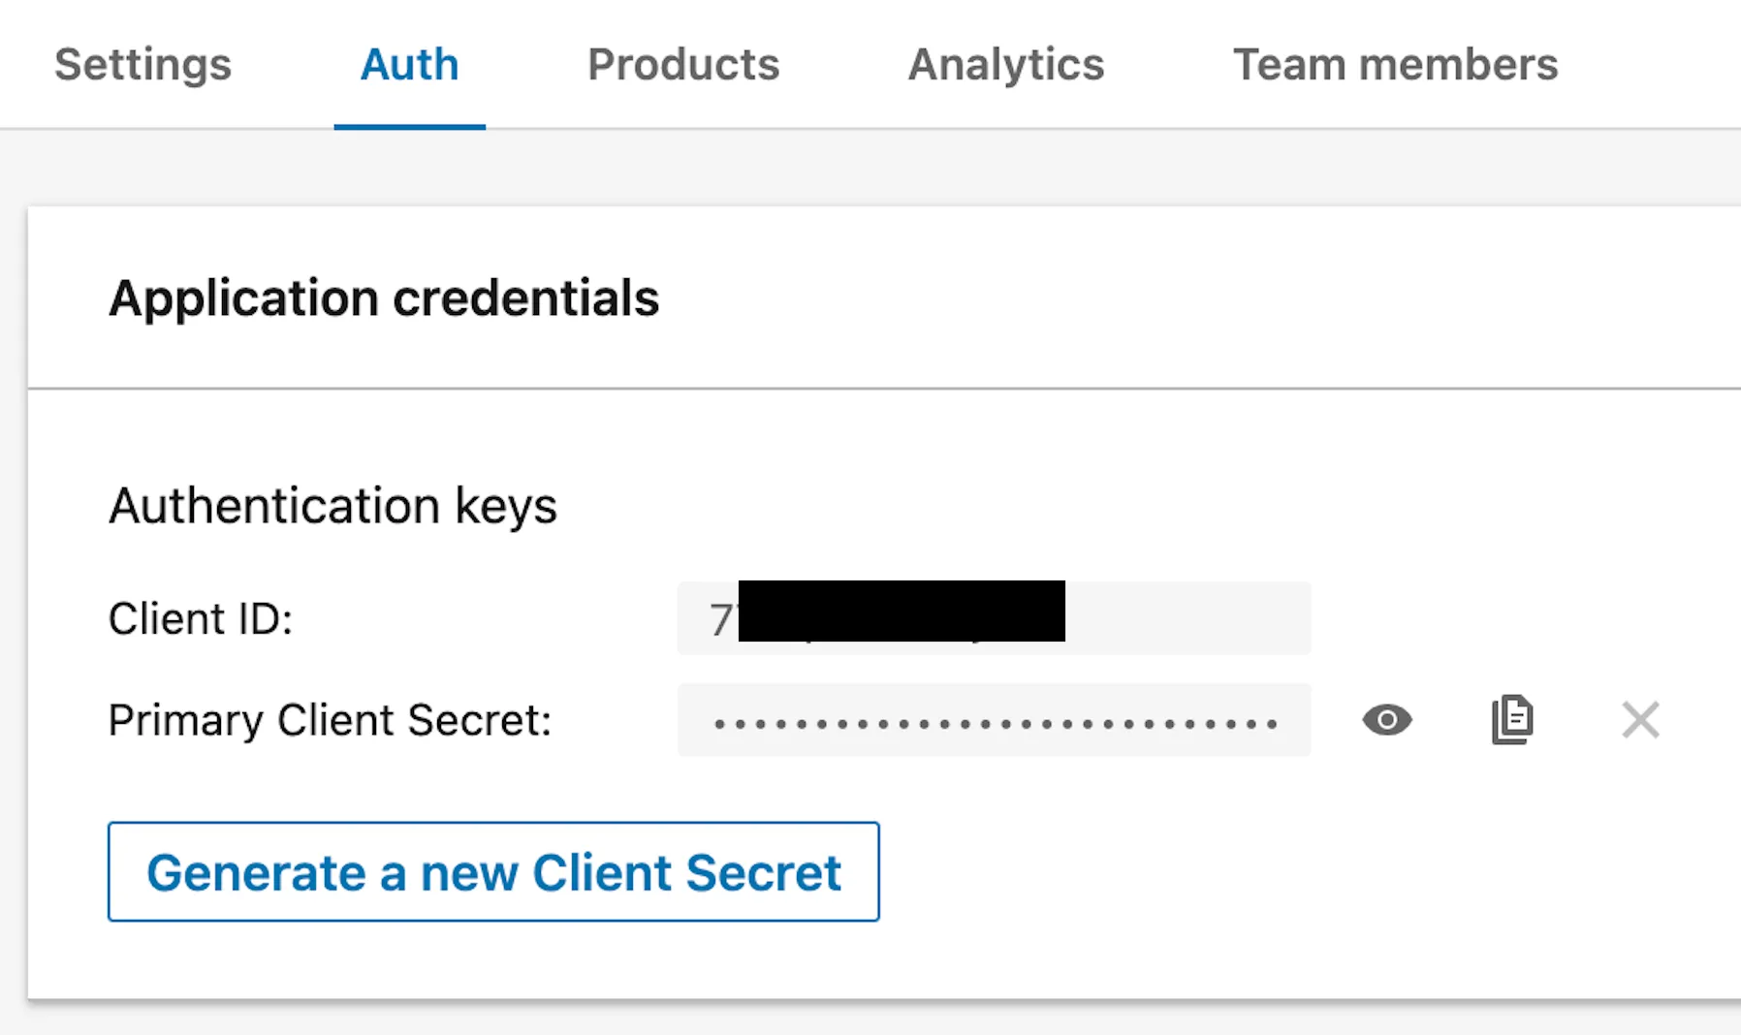Click the copy-to-clipboard icon beside the secret
Screen dimensions: 1741x1035
[x=1510, y=719]
